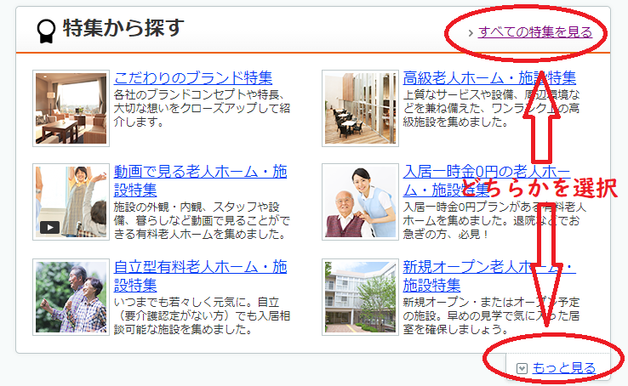Click the terrace cafe thumbnail for luxury homes
This screenshot has height=386, width=628.
click(360, 108)
